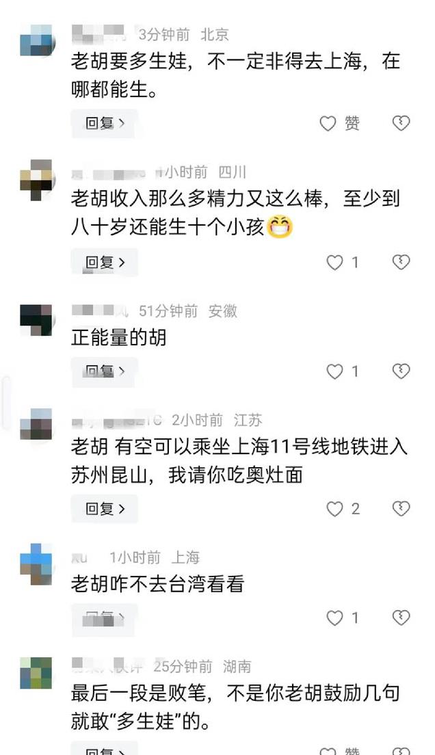Open reply for the Jiangsu 奥灶面 comment
Screen dimensions: 435x755
point(105,509)
